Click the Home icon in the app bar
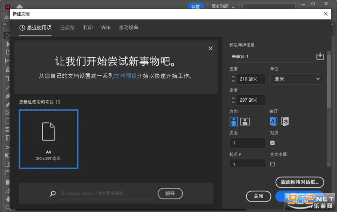Image resolution: width=337 pixels, height=212 pixels. tap(19, 6)
